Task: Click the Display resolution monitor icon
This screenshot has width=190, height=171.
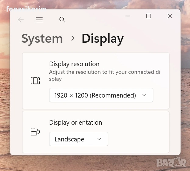Action: tap(35, 81)
